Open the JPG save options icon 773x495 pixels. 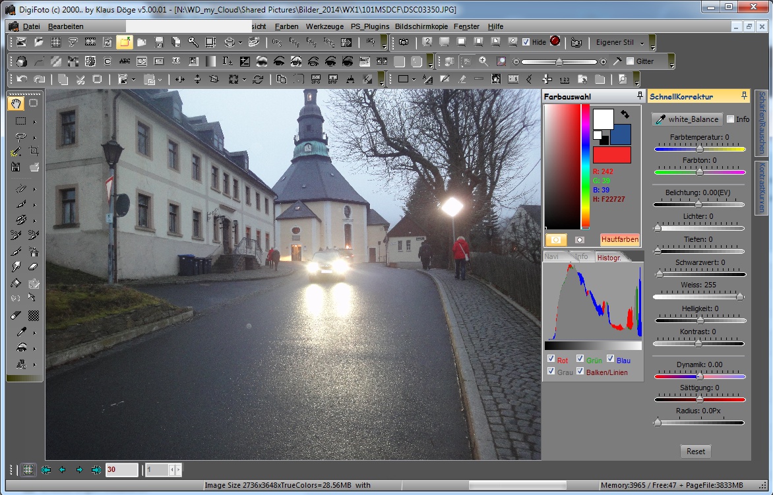point(315,79)
